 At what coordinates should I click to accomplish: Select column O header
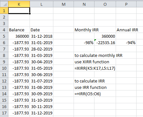pyautogui.click(x=105, y=4)
